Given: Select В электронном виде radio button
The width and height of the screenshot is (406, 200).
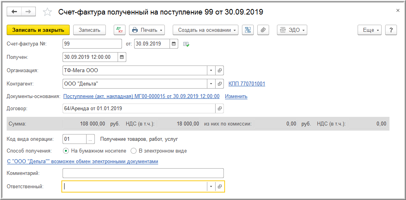Looking at the screenshot, I should (x=133, y=151).
